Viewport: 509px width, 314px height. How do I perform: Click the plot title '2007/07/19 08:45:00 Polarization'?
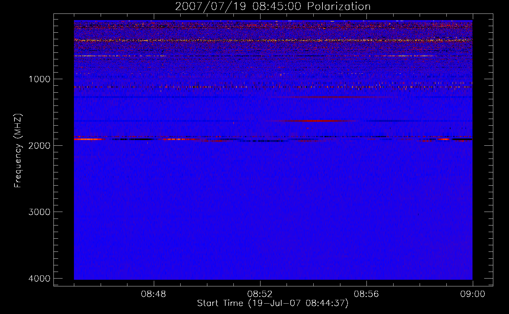(273, 7)
